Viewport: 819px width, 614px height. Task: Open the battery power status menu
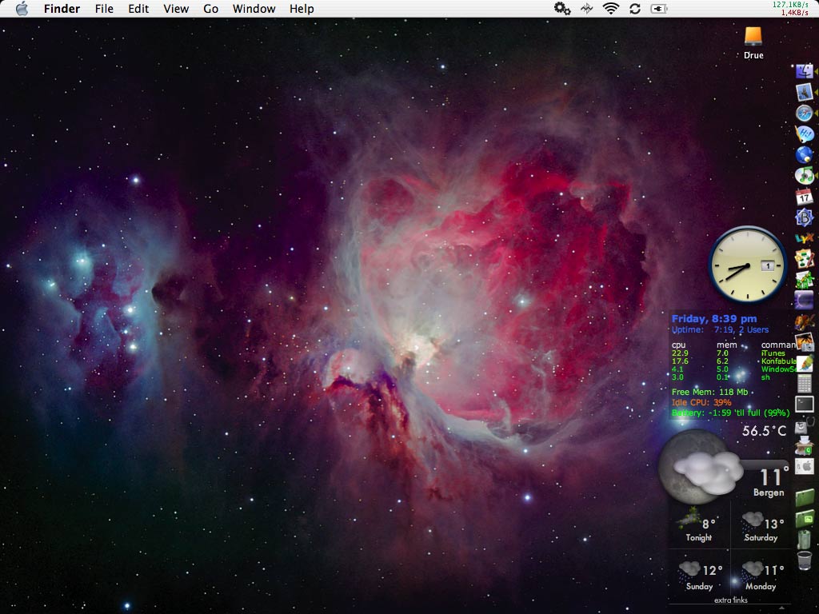click(659, 9)
